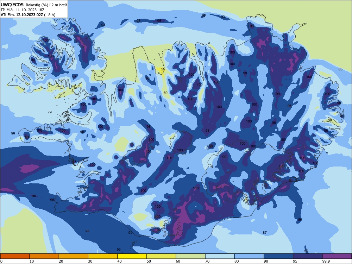Screen dimensions: 352x264
Task: Click the '59' humidity value in the east fjords
Action: (330, 120)
